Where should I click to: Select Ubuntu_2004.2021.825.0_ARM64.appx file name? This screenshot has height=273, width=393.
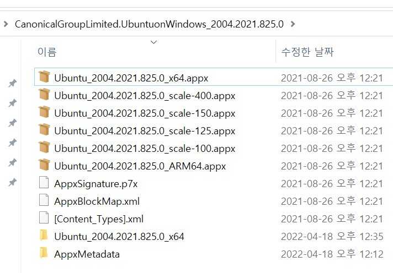tap(140, 166)
